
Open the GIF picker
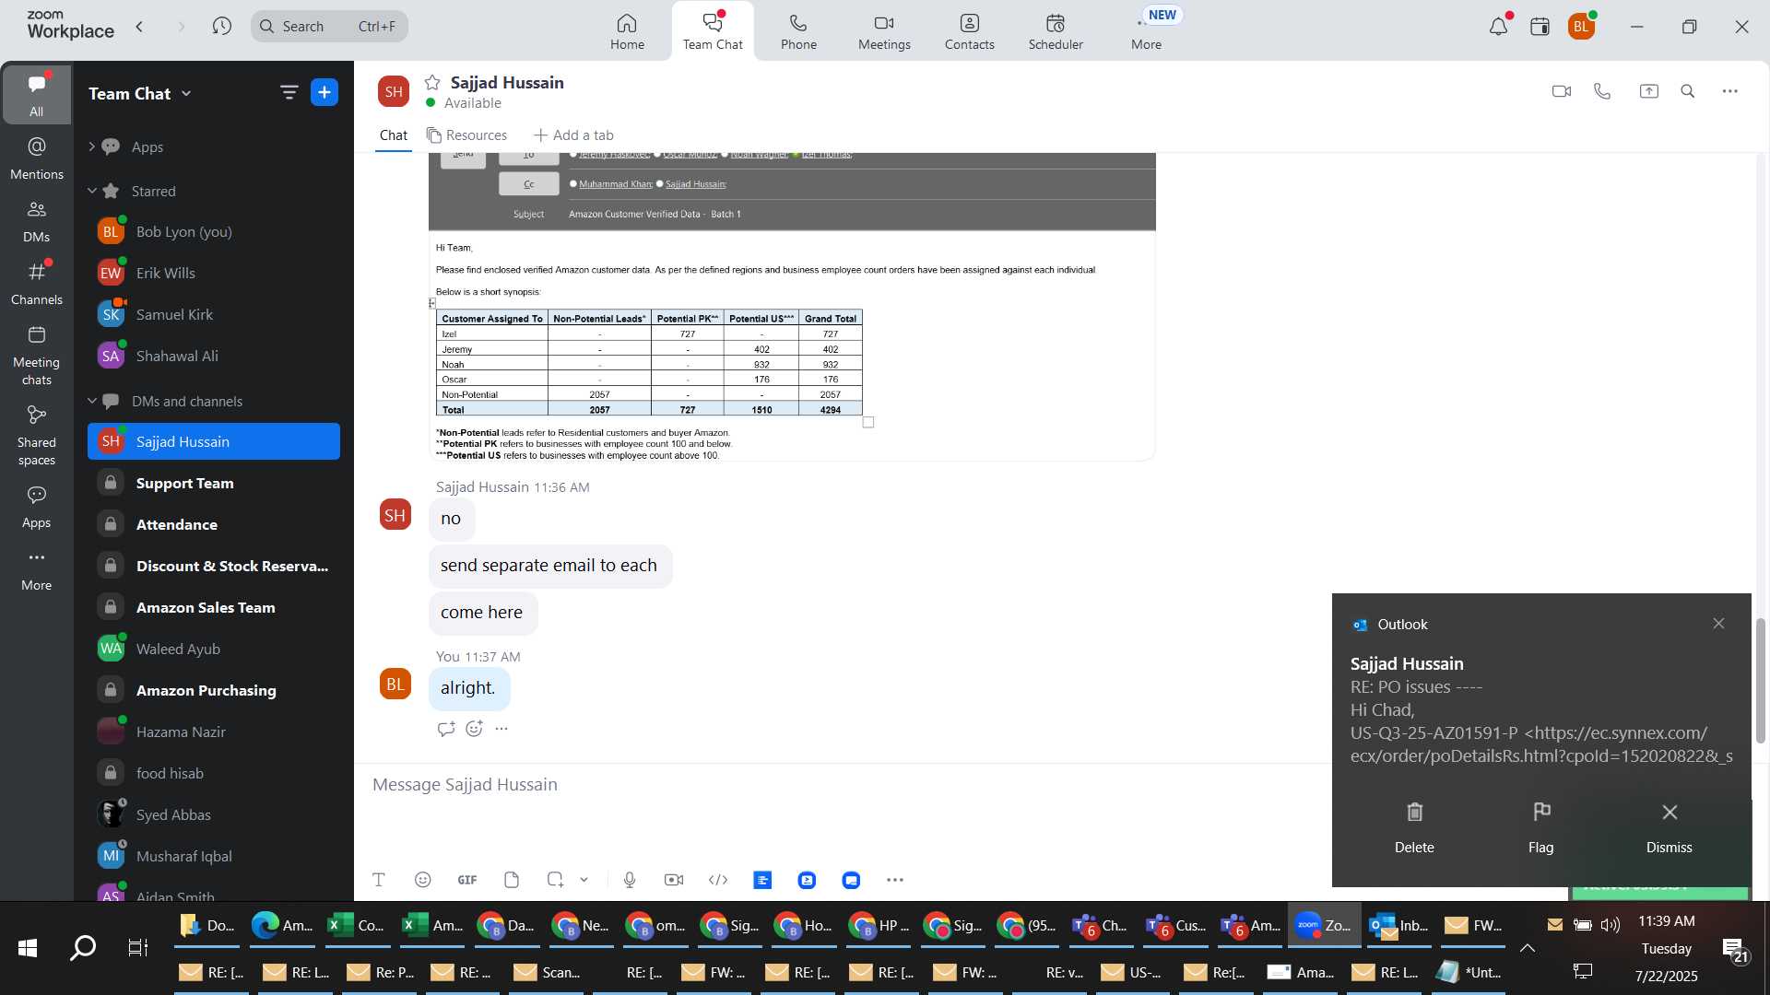click(467, 880)
